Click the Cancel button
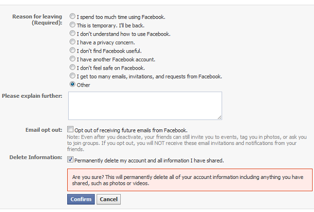314x212 pixels. pos(109,199)
